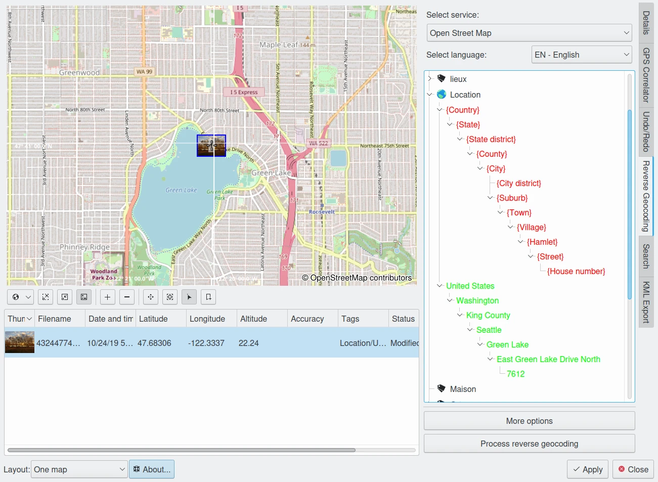
Task: Click the zoom out minus button
Action: click(x=127, y=297)
